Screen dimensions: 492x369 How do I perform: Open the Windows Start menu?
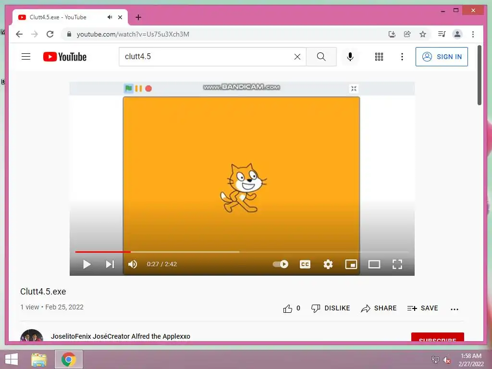[12, 359]
